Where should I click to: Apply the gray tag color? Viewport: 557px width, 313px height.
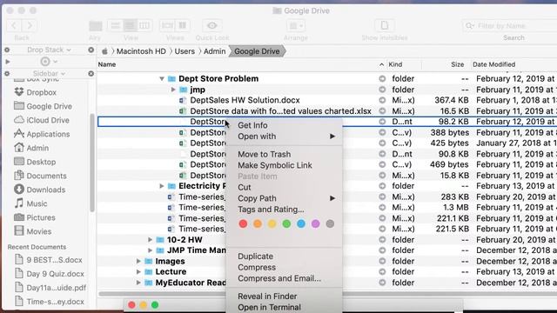330,224
